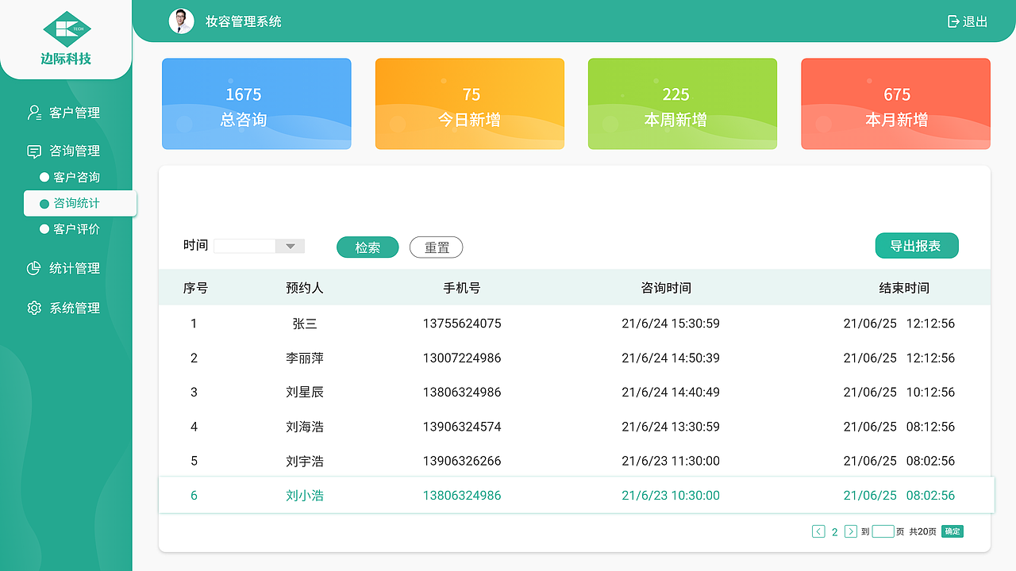Viewport: 1016px width, 571px height.
Task: Click the user avatar in the top bar
Action: pyautogui.click(x=182, y=21)
